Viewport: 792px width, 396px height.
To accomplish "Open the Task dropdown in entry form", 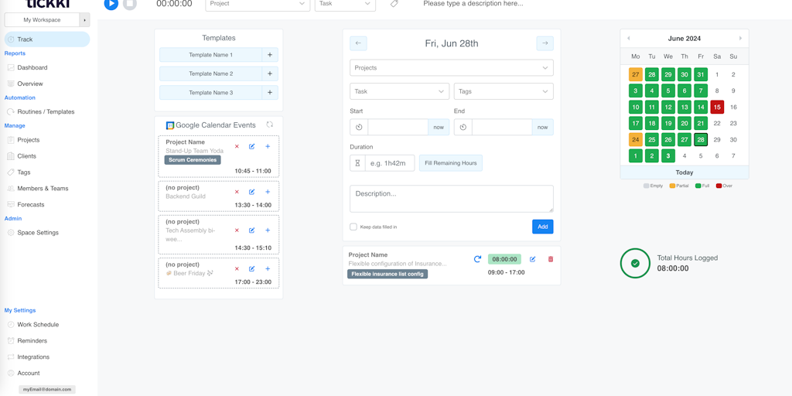I will pyautogui.click(x=400, y=91).
